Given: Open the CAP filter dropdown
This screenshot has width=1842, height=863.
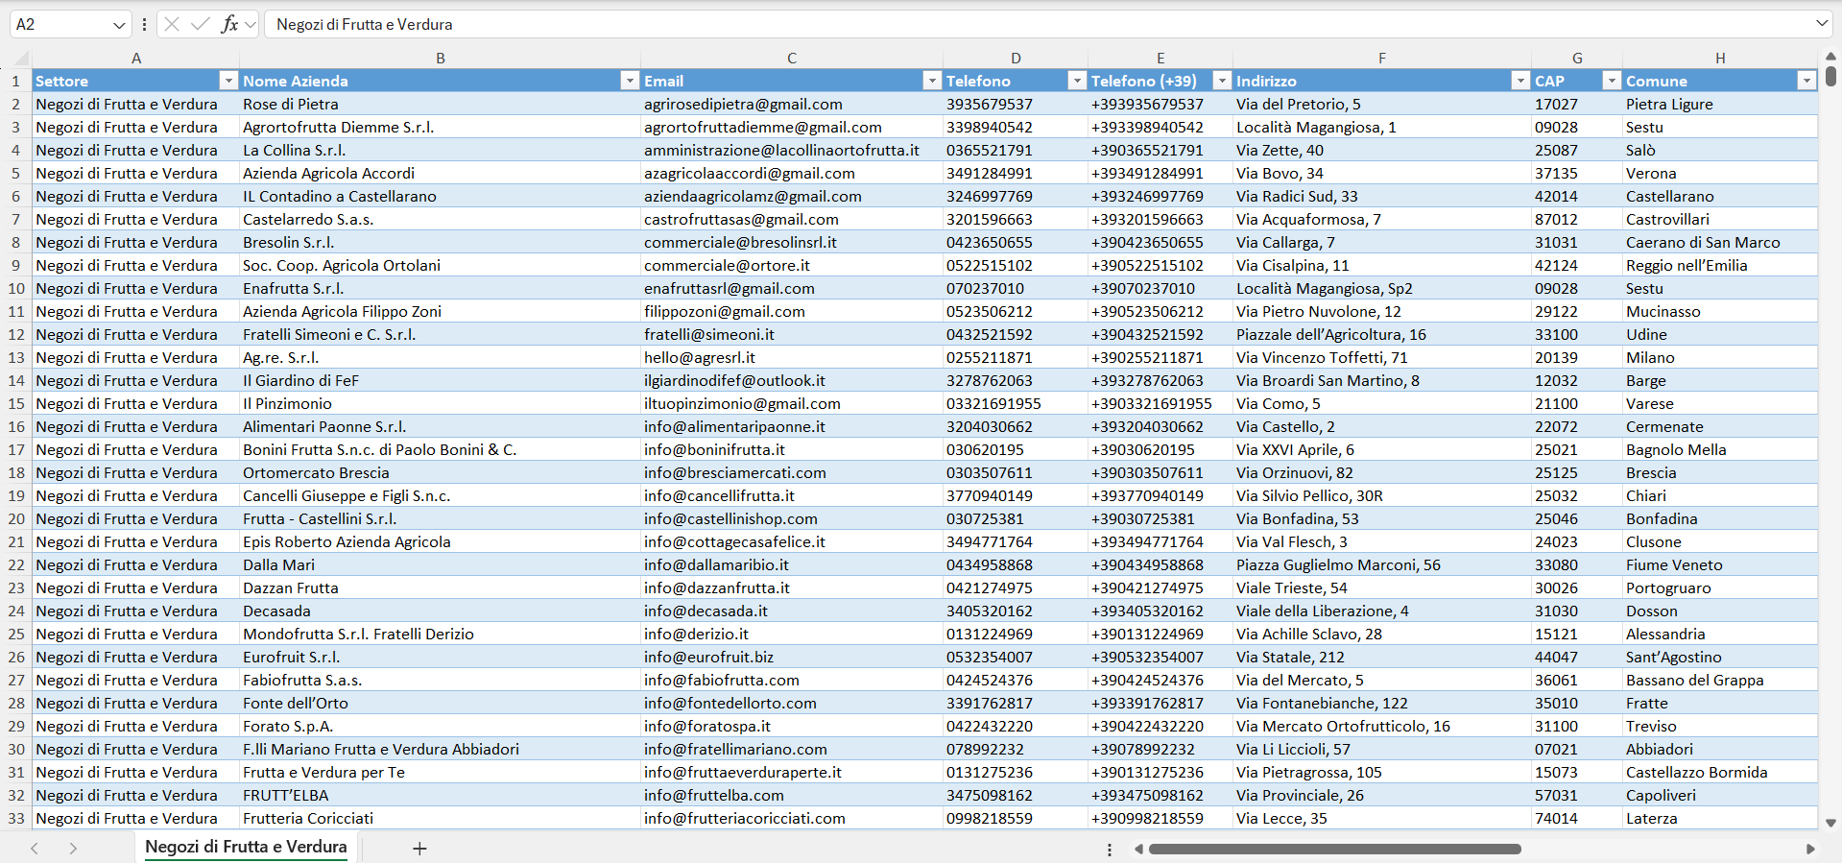Looking at the screenshot, I should [x=1613, y=81].
